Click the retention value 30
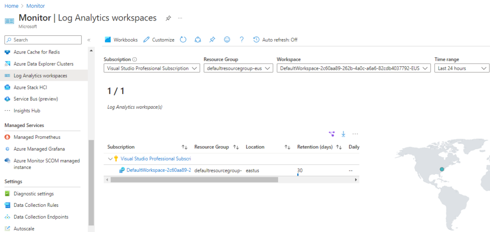 point(300,170)
